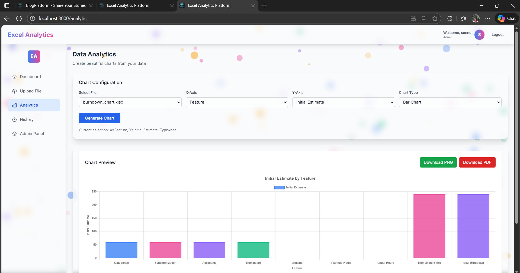Click the Upload File cloud icon
This screenshot has width=520, height=273.
coord(15,91)
